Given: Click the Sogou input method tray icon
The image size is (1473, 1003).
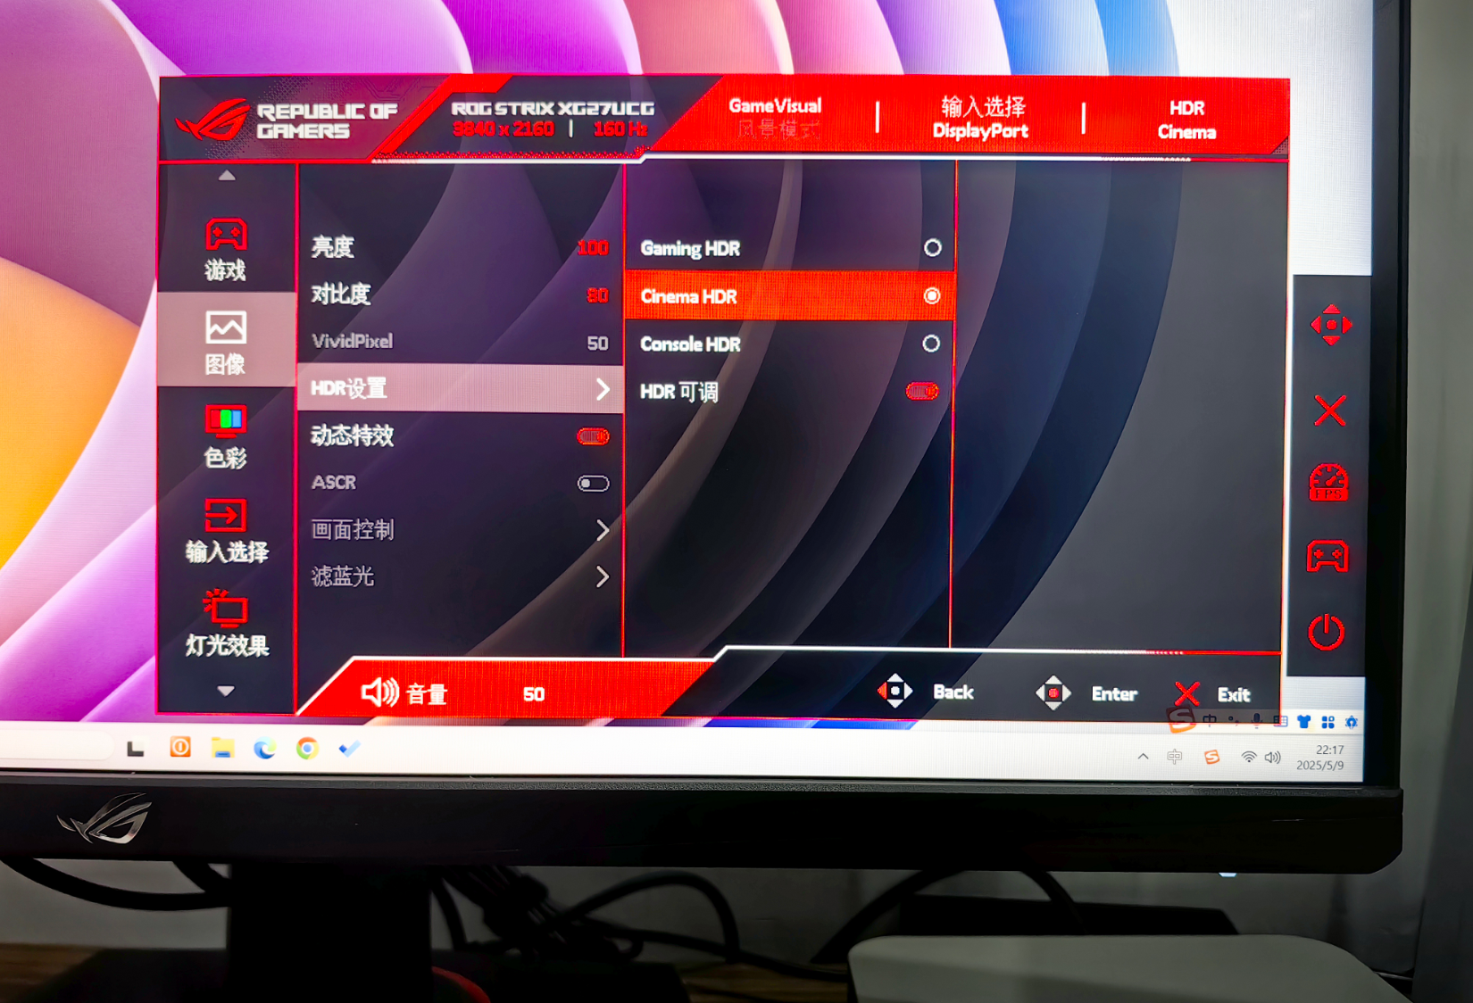Looking at the screenshot, I should [x=1211, y=758].
